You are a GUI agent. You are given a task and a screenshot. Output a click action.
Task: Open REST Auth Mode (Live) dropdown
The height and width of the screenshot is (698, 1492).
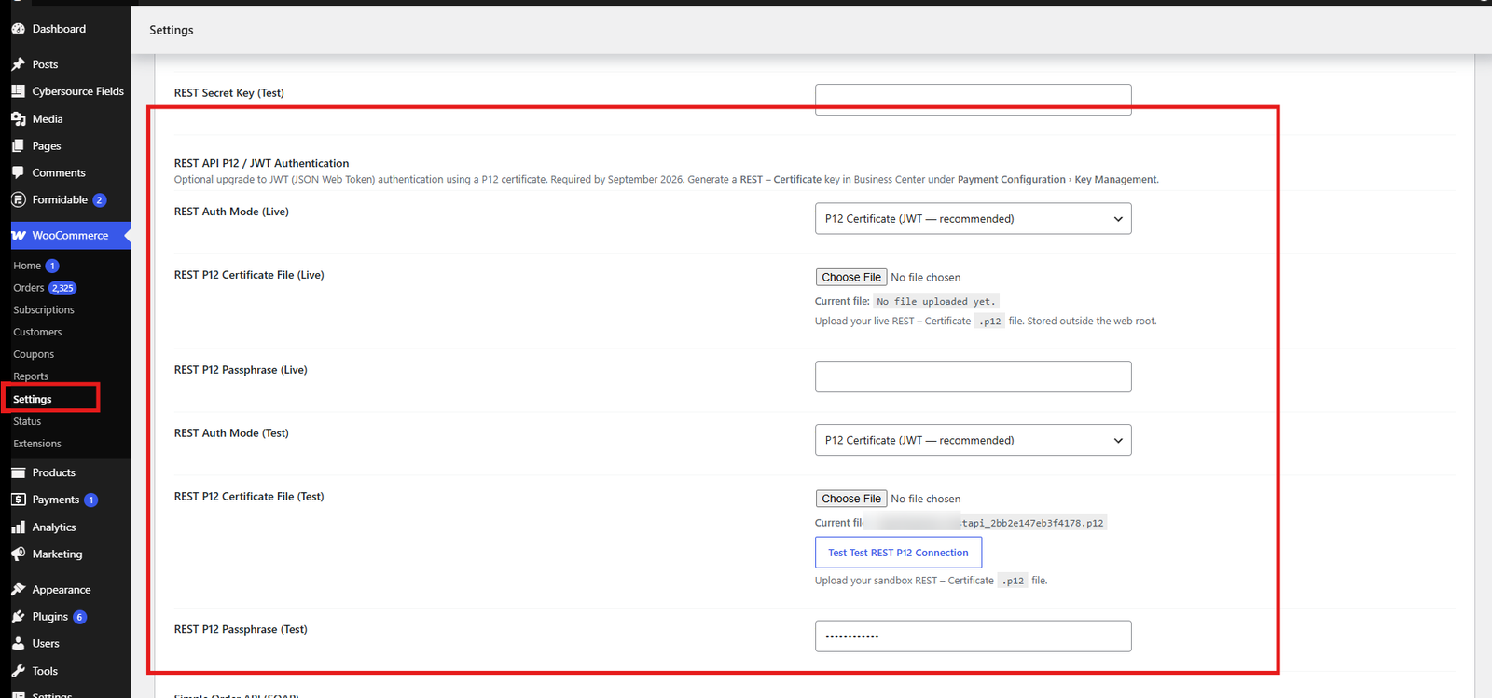[x=973, y=219]
